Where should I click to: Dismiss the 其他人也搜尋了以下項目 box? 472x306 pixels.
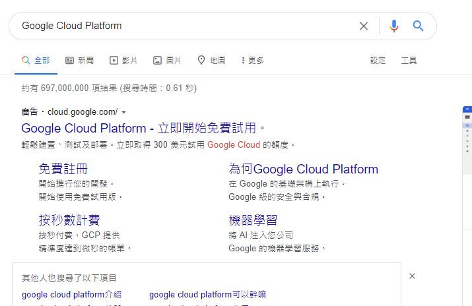[412, 276]
